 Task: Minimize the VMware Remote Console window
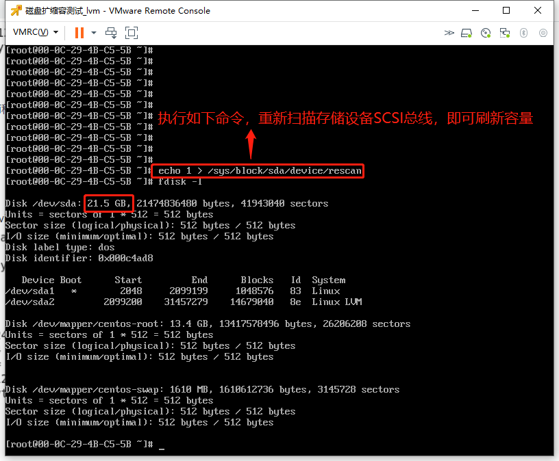(475, 11)
